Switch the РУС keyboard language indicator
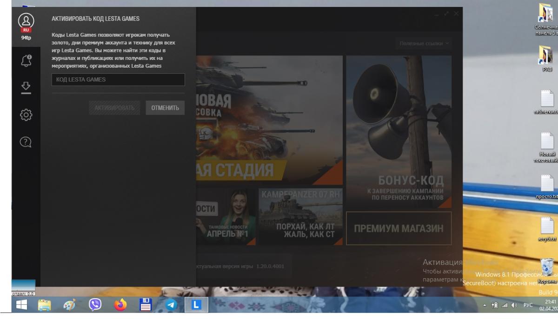Image resolution: width=558 pixels, height=319 pixels. point(528,305)
